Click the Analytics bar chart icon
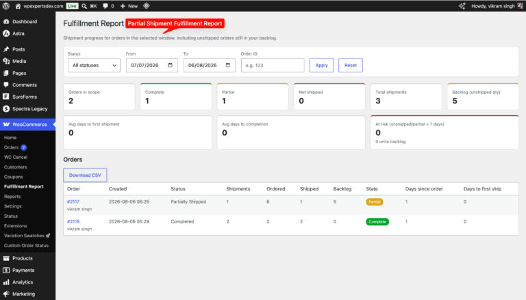Viewport: 526px width, 300px height. tap(6, 282)
